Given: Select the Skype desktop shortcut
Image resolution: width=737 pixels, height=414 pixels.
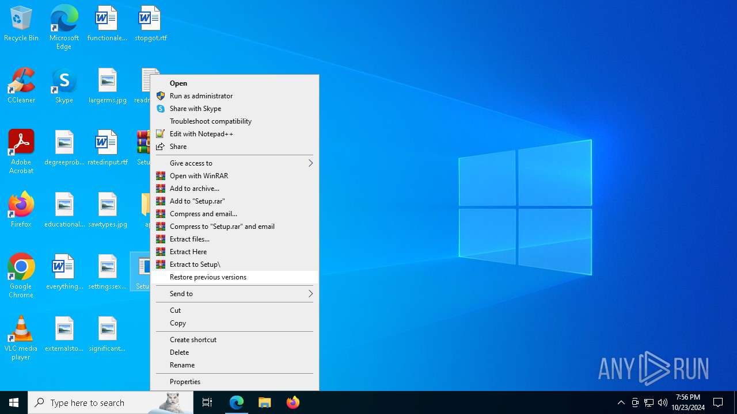Looking at the screenshot, I should pos(64,86).
